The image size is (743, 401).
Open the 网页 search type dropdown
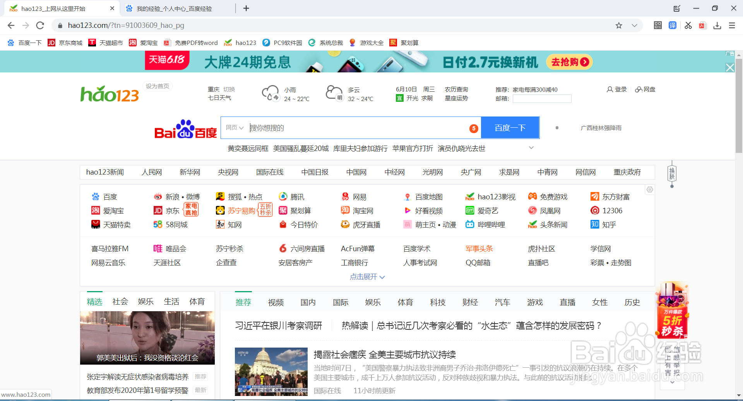click(x=235, y=128)
